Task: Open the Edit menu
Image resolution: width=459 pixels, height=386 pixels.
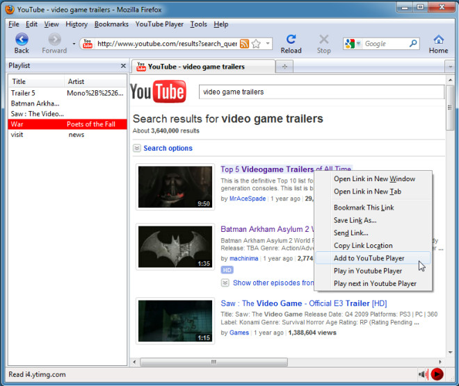Action: point(31,24)
